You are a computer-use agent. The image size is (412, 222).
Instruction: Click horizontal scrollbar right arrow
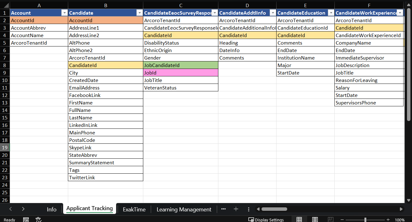401,209
